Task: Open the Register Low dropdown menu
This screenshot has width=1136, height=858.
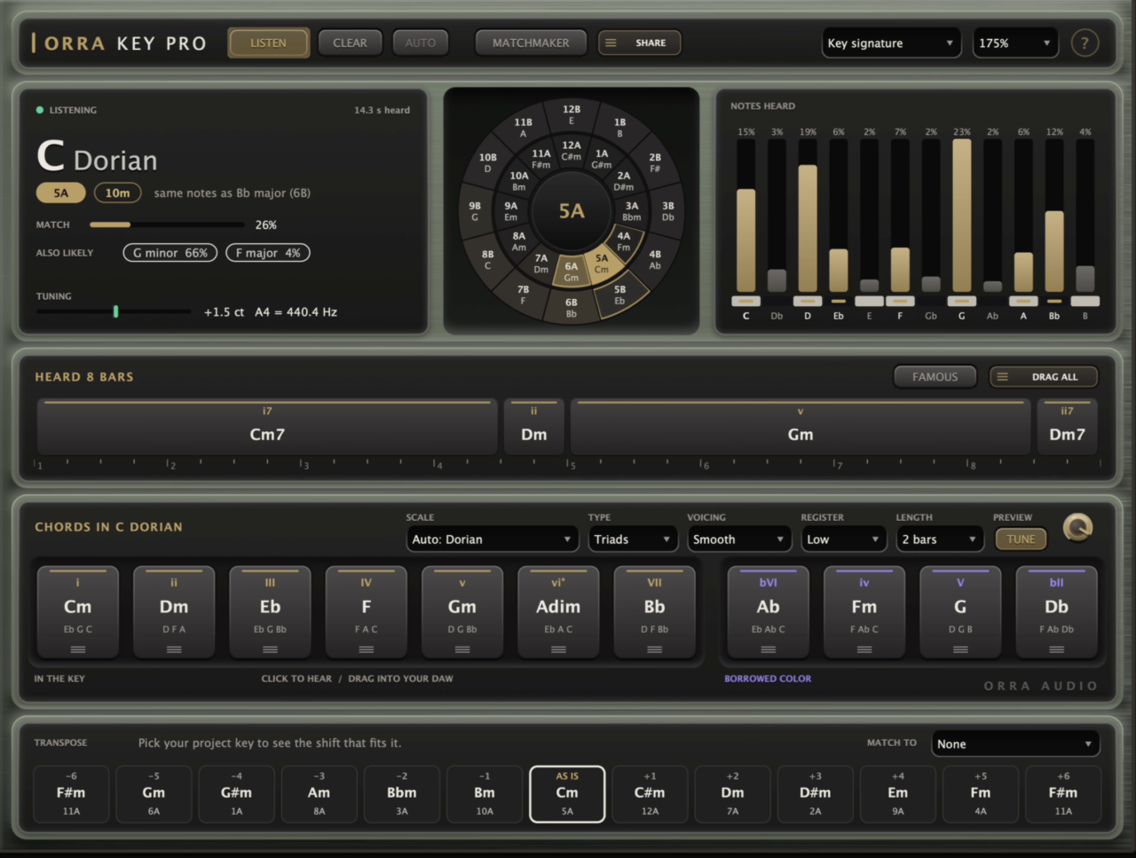Action: click(843, 539)
